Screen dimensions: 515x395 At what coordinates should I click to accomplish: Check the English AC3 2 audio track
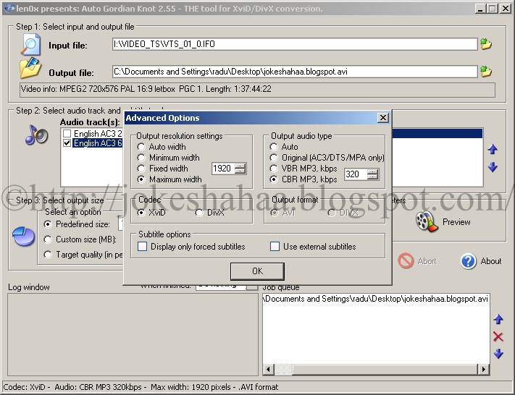[67, 134]
